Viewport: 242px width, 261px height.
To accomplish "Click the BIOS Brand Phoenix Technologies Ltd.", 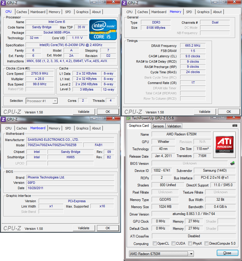I will pos(70,177).
